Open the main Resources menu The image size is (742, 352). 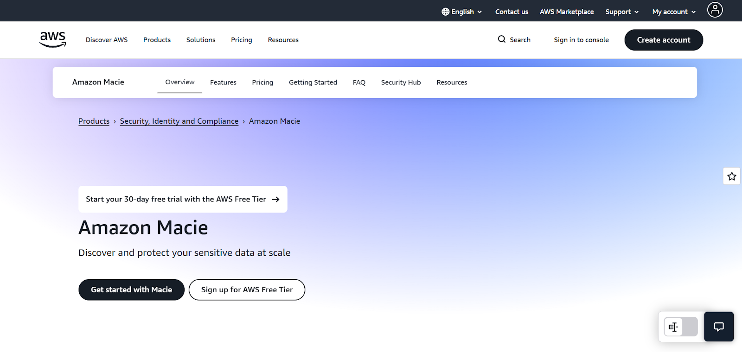coord(283,40)
